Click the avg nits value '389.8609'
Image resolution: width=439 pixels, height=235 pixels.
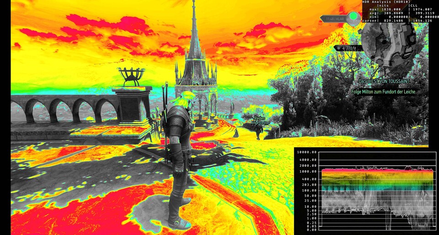pos(394,13)
